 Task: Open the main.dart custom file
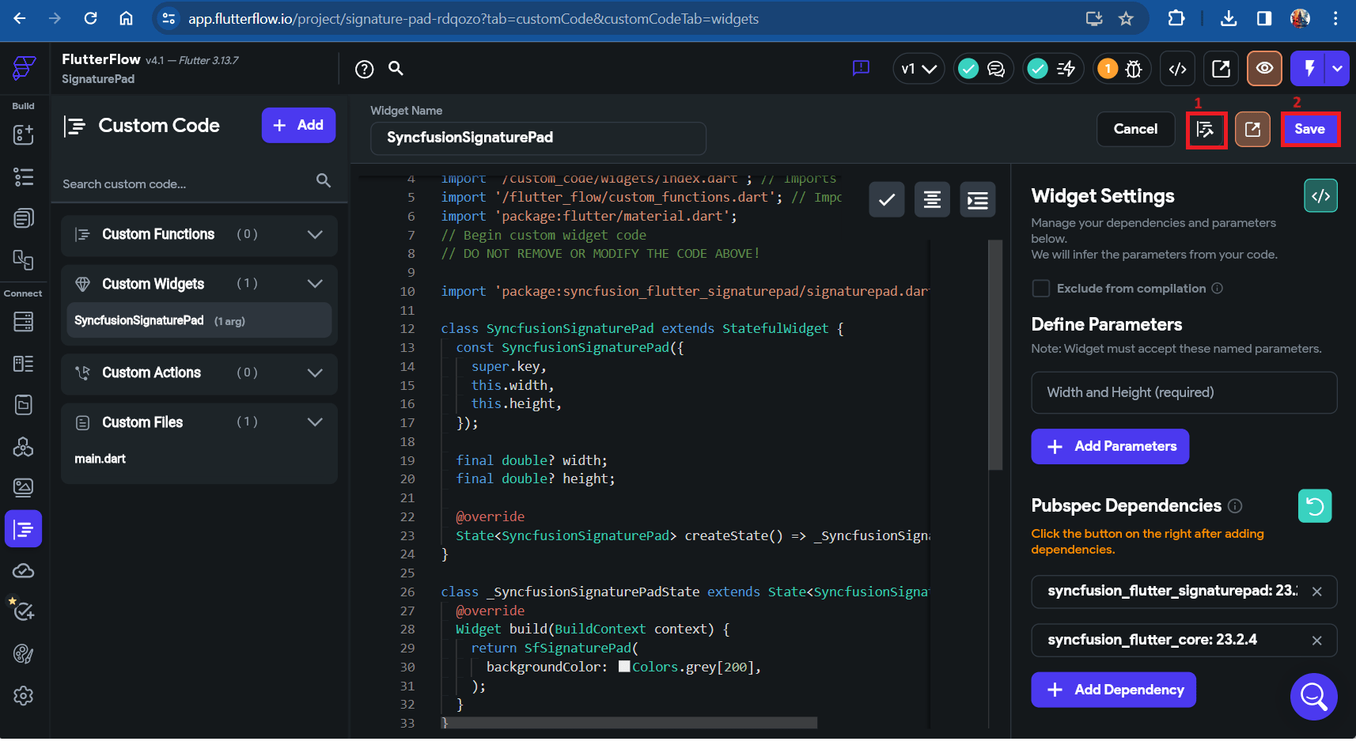click(100, 459)
